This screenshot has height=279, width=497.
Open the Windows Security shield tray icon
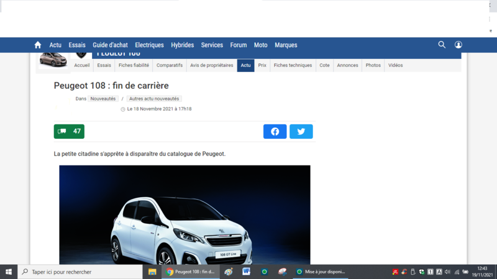[421, 272]
